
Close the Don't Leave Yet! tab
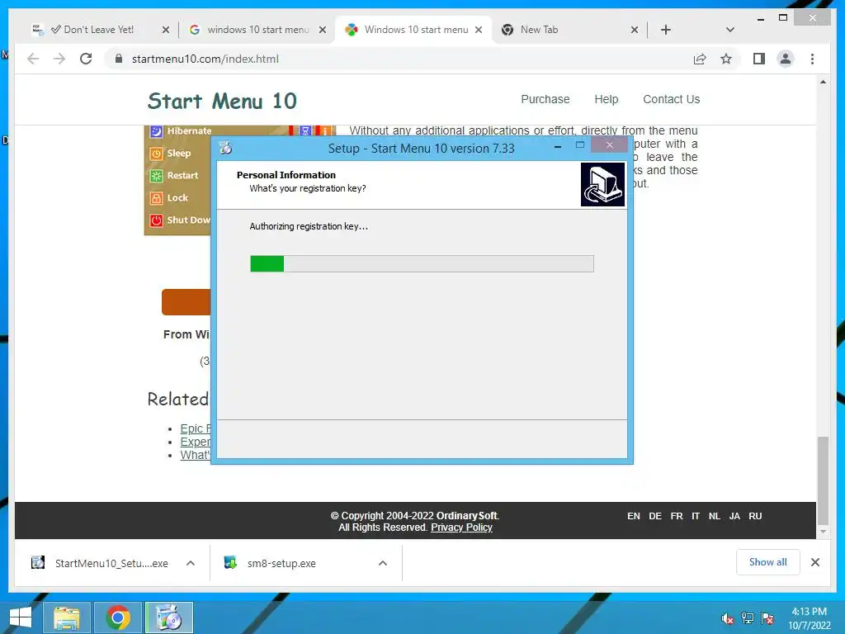[x=165, y=30]
